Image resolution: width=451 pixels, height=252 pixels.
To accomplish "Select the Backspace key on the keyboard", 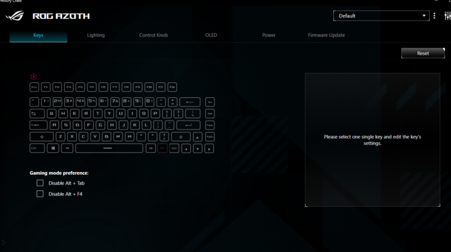I will click(x=190, y=102).
